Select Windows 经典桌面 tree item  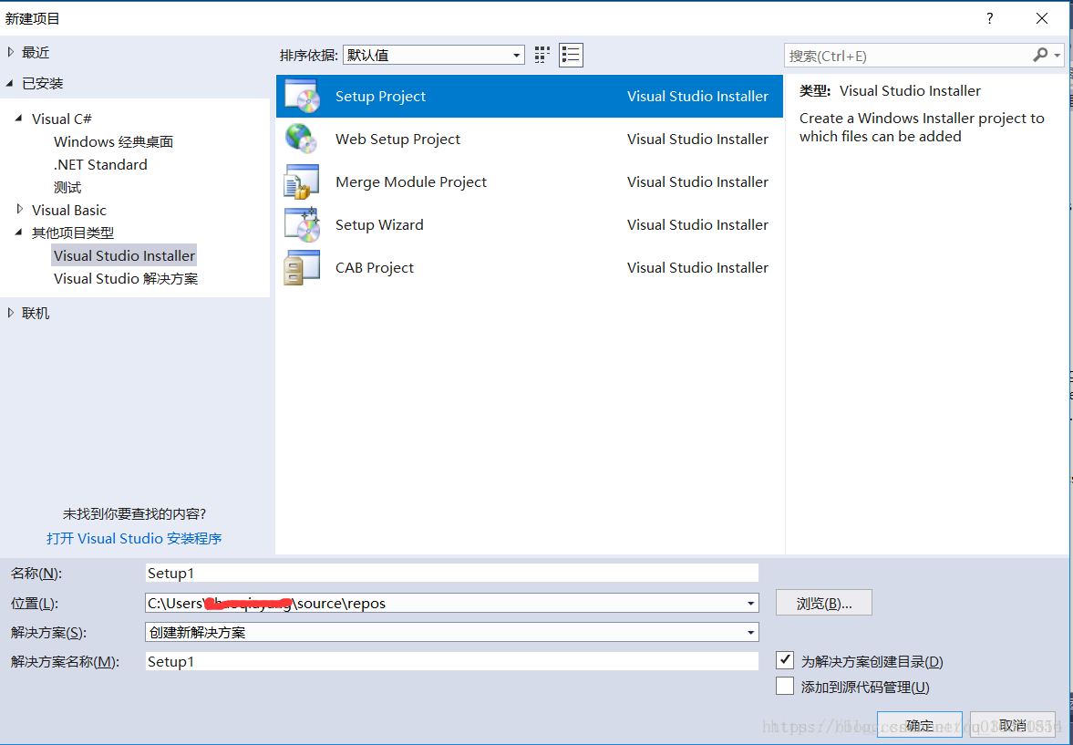114,141
